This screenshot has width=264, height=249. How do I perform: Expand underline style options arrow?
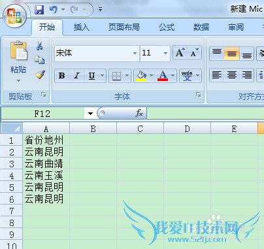(x=102, y=76)
